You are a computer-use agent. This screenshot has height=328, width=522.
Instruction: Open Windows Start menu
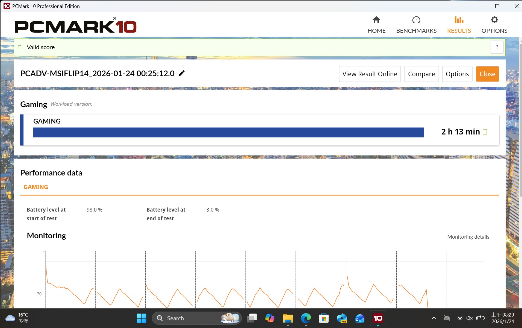click(141, 318)
